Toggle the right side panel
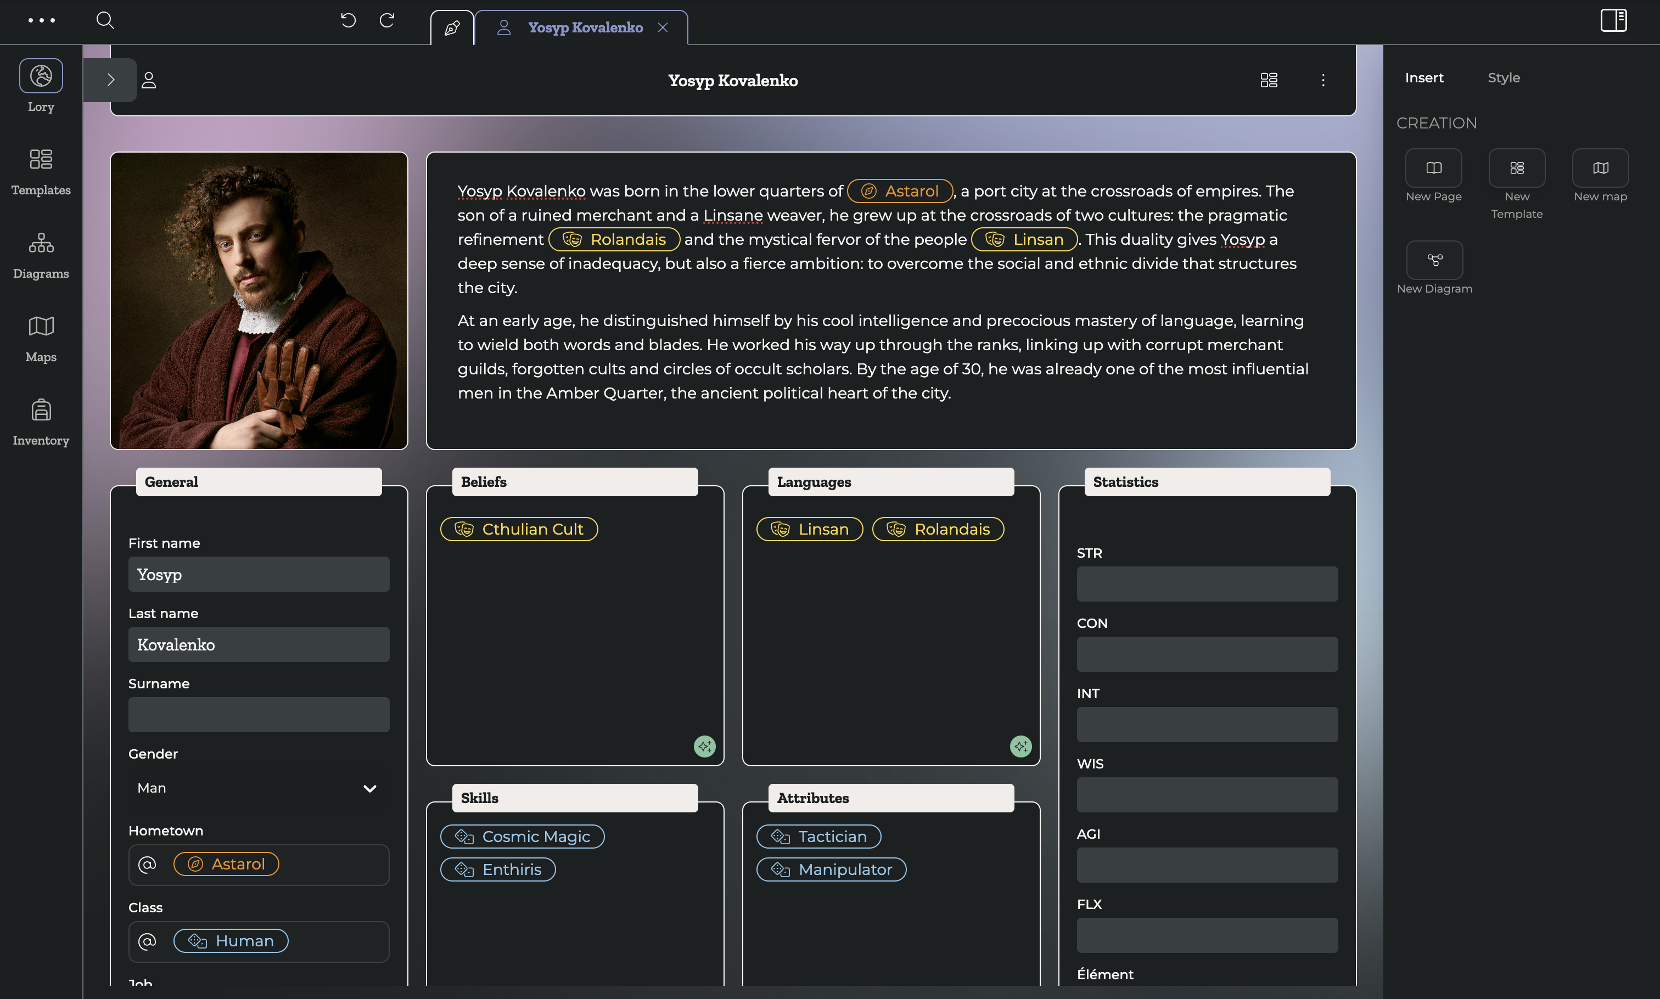Viewport: 1660px width, 999px height. click(1613, 20)
